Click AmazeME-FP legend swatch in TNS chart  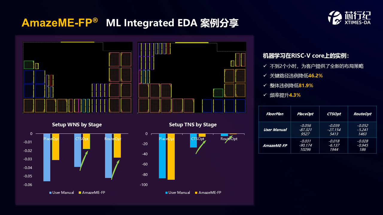click(x=196, y=193)
